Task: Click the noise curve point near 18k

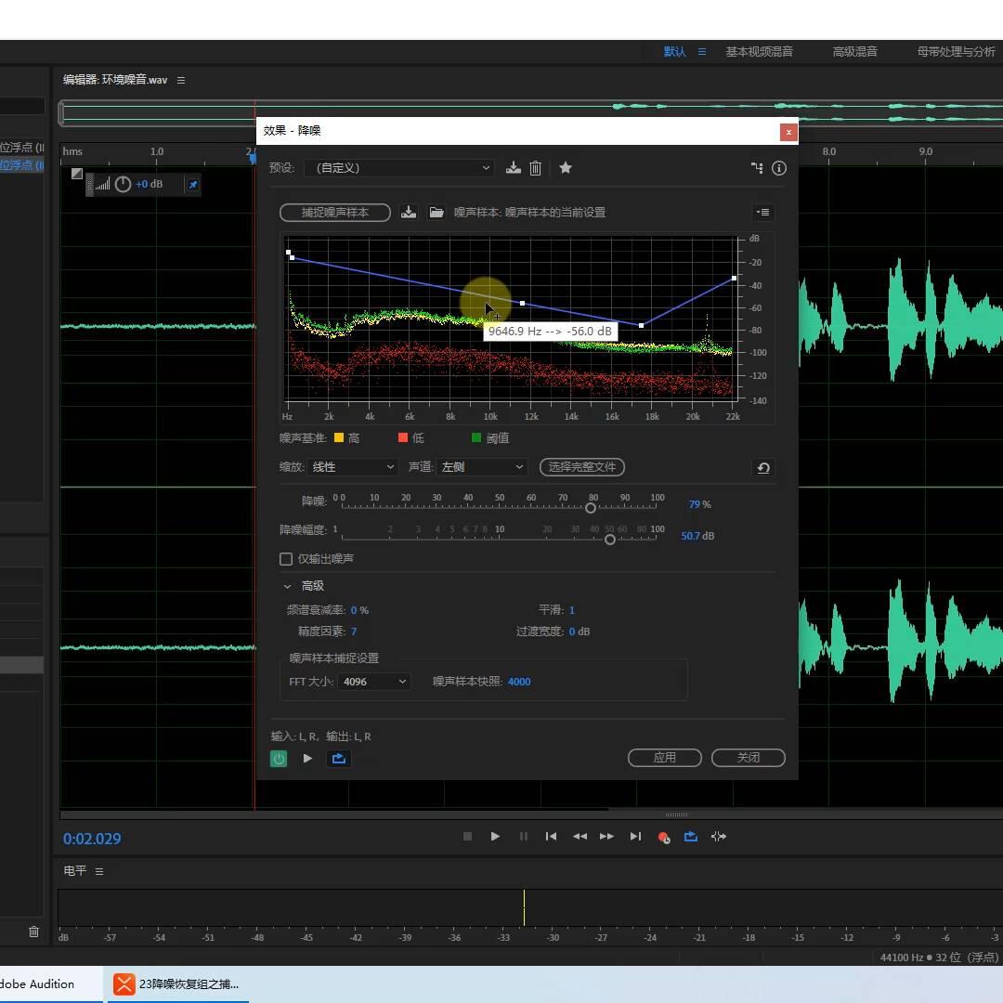Action: pyautogui.click(x=641, y=326)
